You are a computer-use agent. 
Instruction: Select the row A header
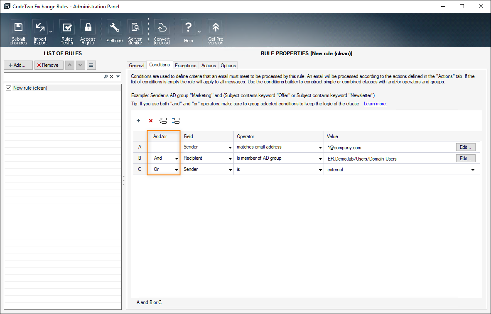tap(140, 147)
